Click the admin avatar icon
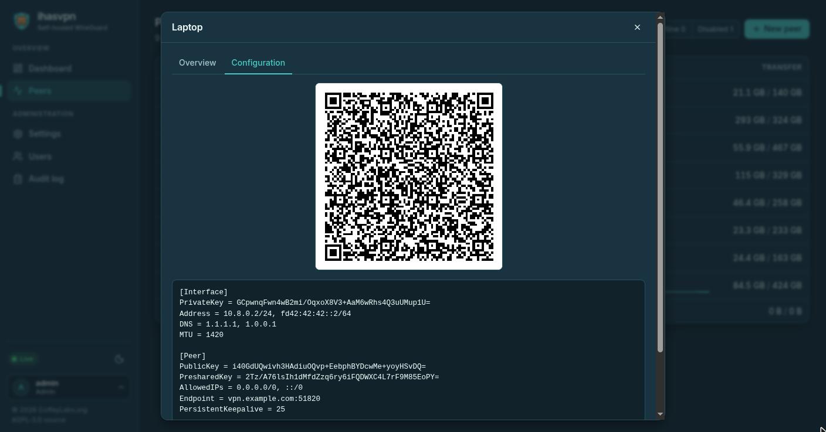 point(21,387)
